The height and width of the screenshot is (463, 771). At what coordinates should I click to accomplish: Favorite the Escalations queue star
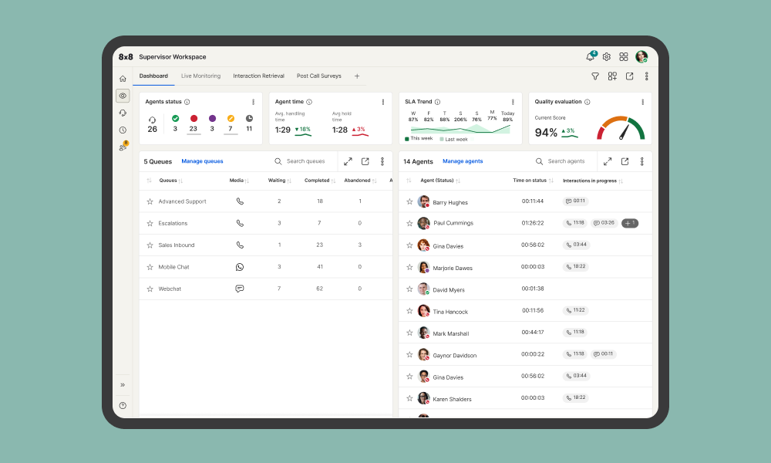click(x=150, y=223)
